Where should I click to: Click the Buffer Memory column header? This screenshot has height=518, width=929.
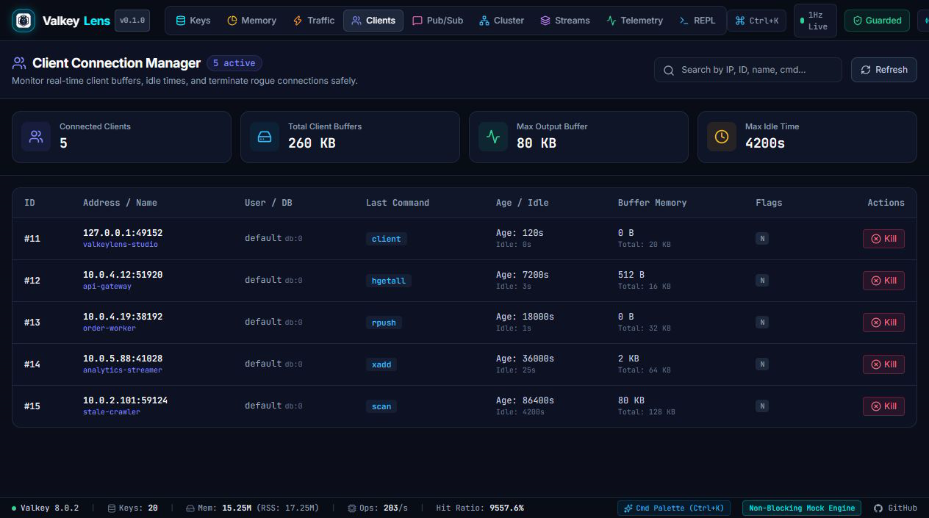653,203
